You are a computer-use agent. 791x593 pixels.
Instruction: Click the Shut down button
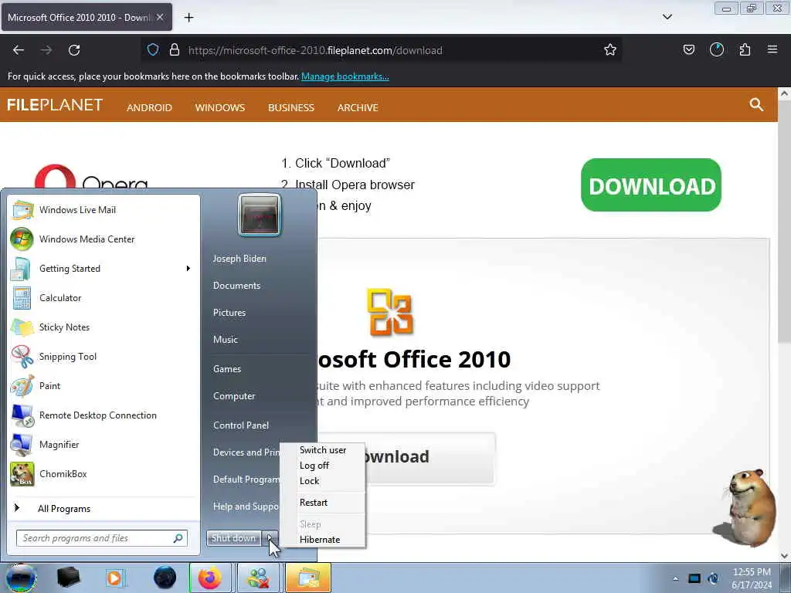(x=233, y=538)
